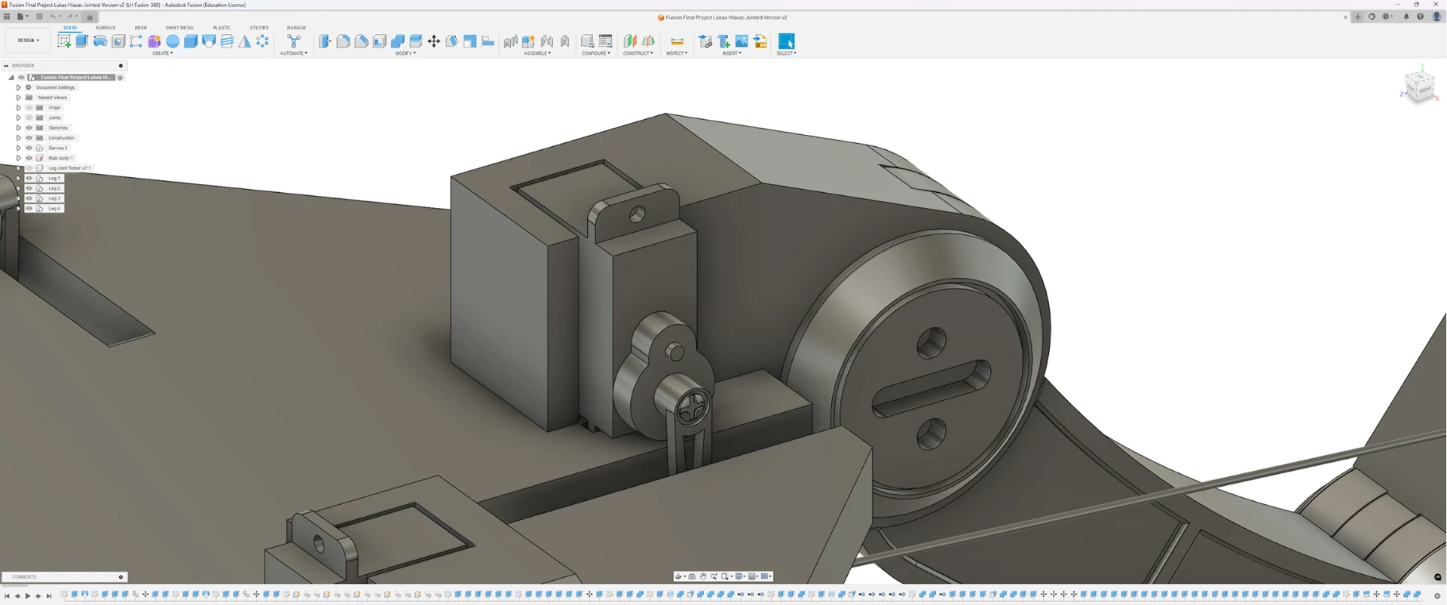Jump to the timeline end
Screen dimensions: 1447x605
(x=49, y=596)
